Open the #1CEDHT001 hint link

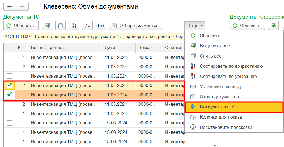18,37
